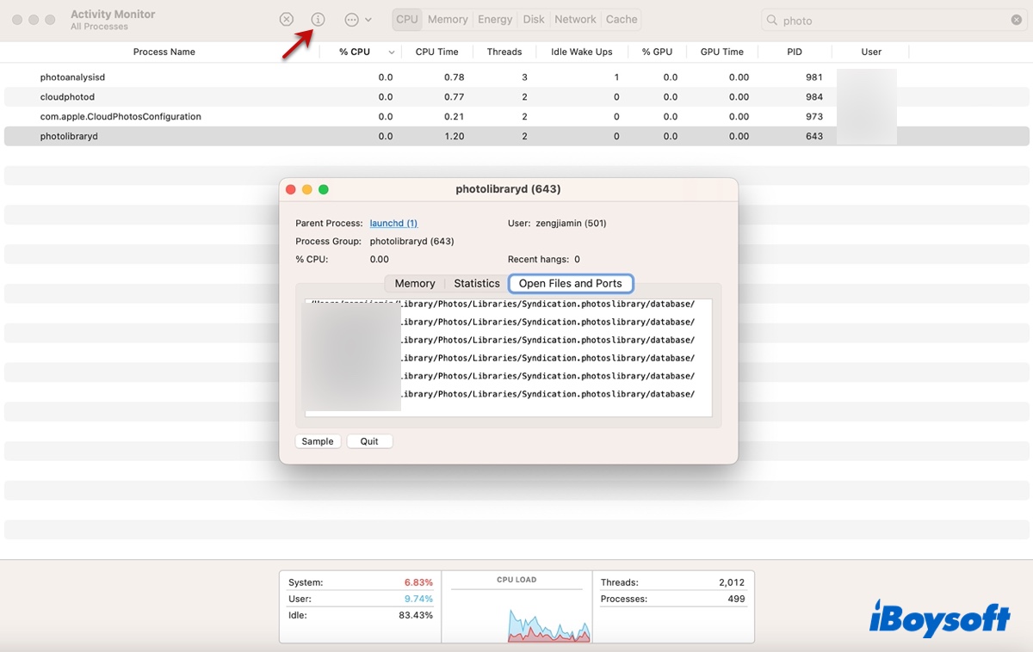Click the User 9.74% value
Screen dimensions: 1033x652
click(x=418, y=599)
